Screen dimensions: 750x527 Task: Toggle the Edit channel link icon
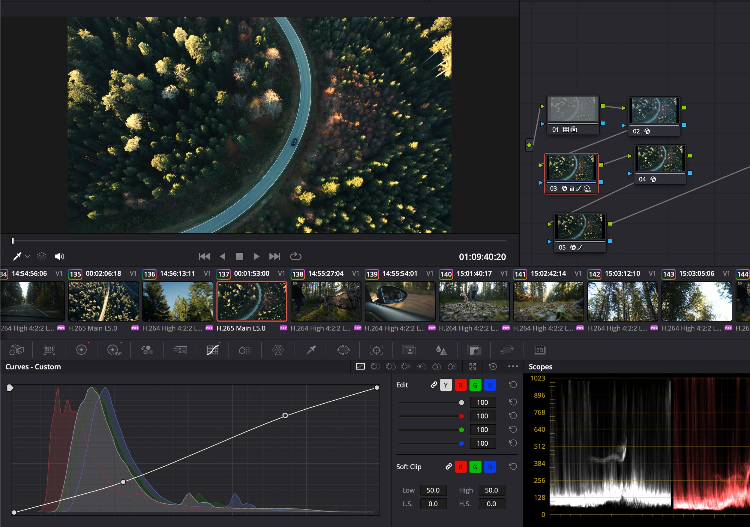(433, 385)
